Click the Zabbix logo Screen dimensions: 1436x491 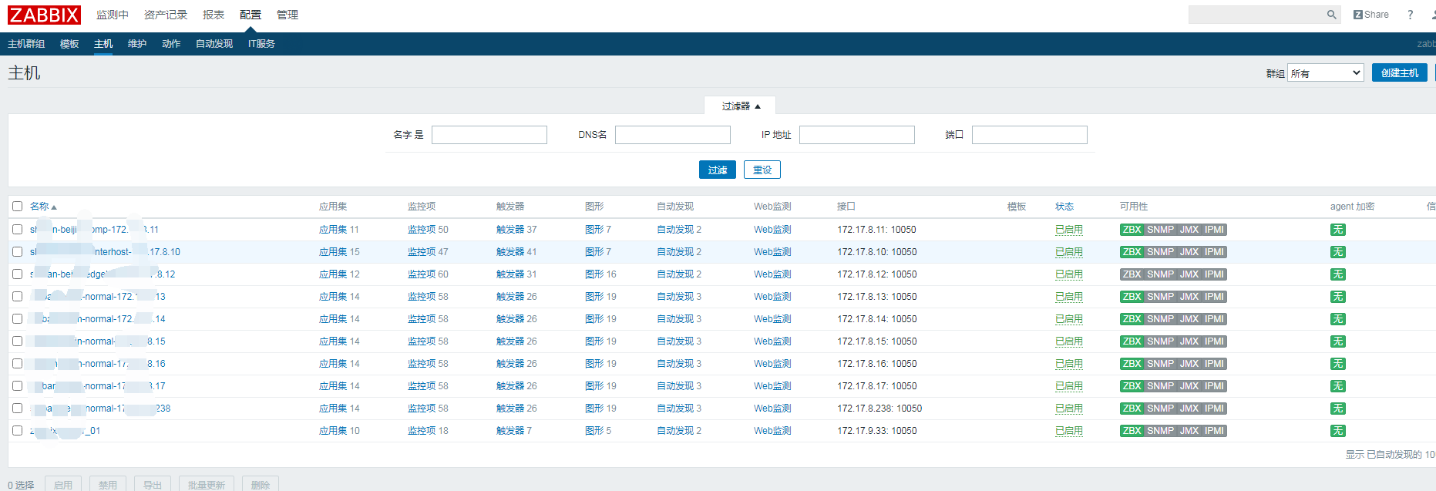(x=44, y=15)
